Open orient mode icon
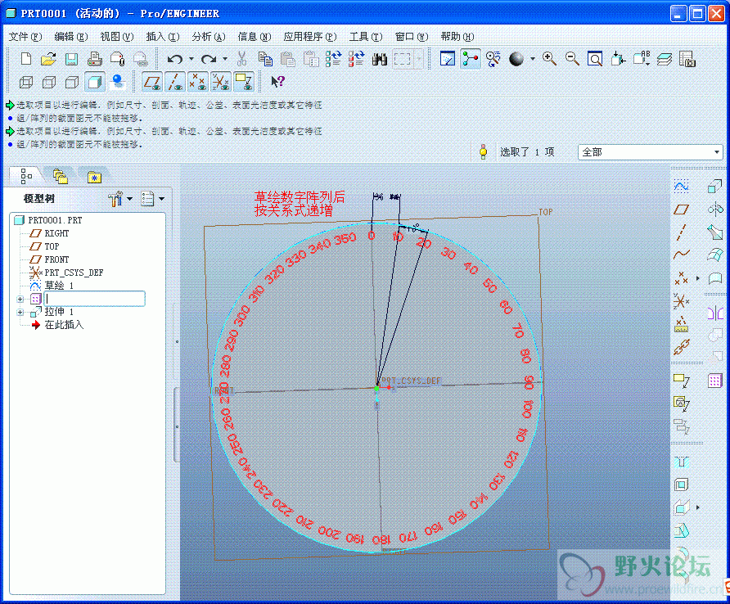This screenshot has width=730, height=604. 493,59
